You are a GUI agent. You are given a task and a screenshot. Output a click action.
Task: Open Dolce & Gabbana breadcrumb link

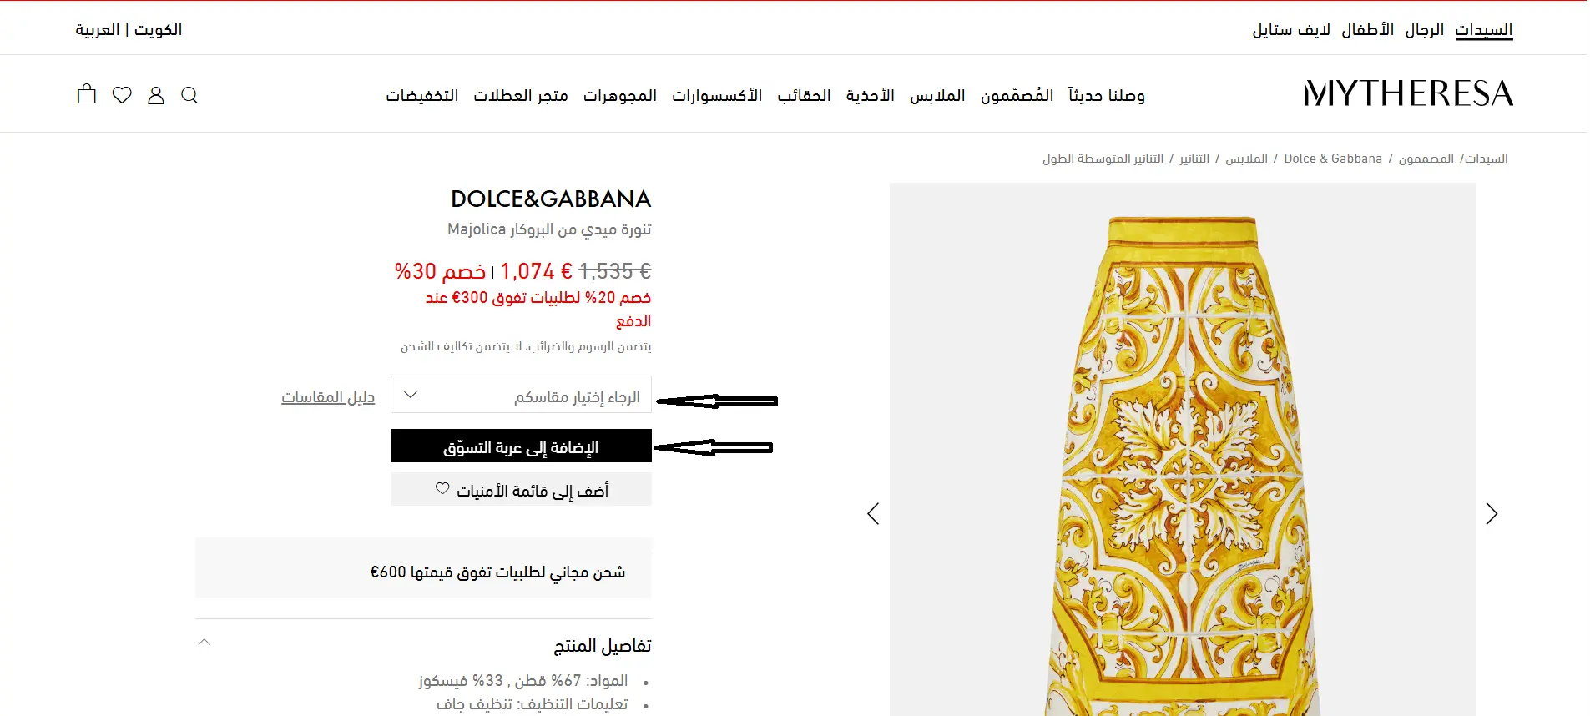[x=1333, y=159]
